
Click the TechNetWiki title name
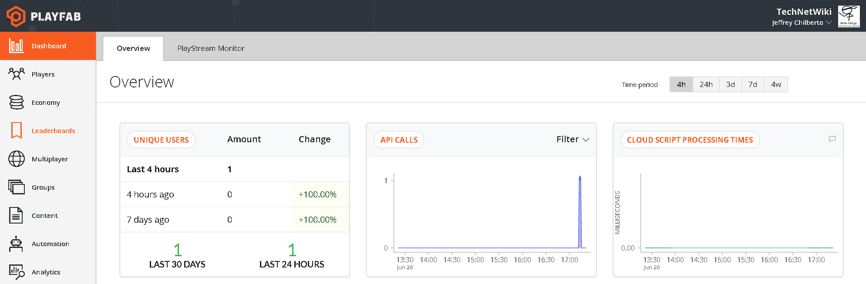(x=804, y=12)
